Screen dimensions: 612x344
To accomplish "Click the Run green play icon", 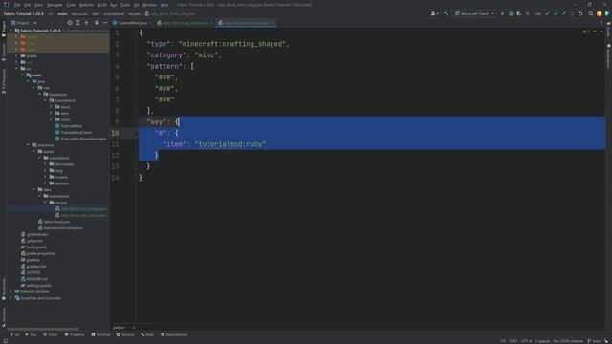I will [502, 13].
